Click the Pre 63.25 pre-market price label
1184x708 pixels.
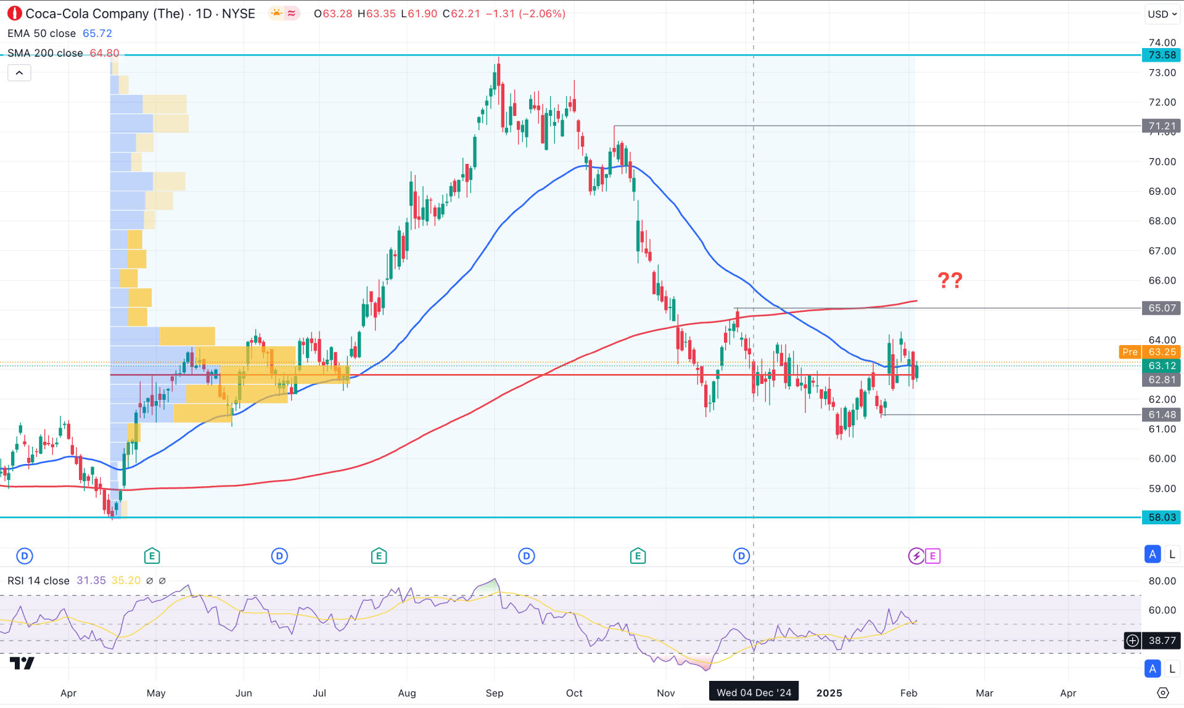pyautogui.click(x=1149, y=352)
